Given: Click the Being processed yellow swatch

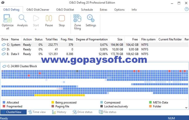Looking at the screenshot, I should point(53,102).
